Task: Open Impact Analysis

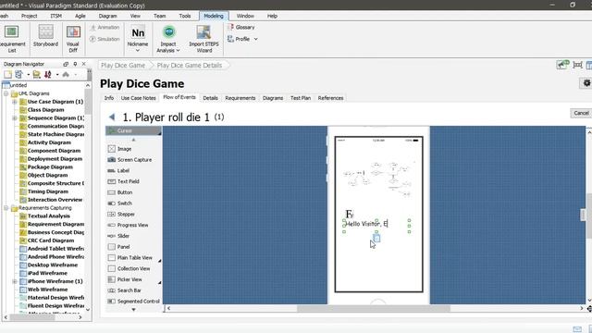Action: pyautogui.click(x=168, y=39)
